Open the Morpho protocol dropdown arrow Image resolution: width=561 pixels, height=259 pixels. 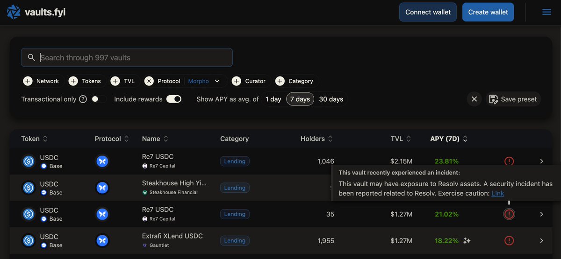click(217, 81)
